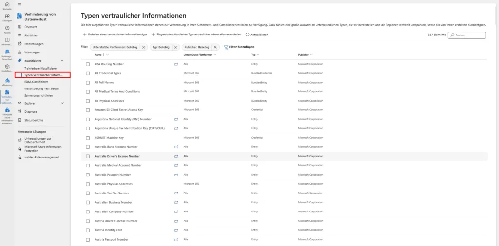The height and width of the screenshot is (246, 499).
Task: Tick the Austria Passport Number checkbox
Action: coord(88,239)
